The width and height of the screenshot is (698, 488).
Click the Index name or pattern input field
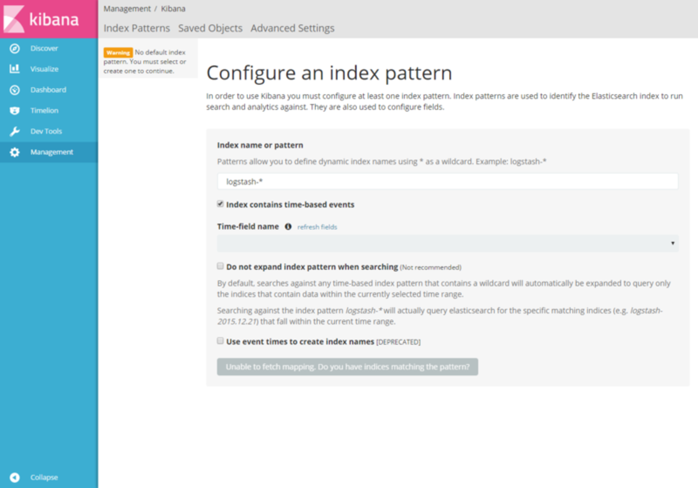448,182
